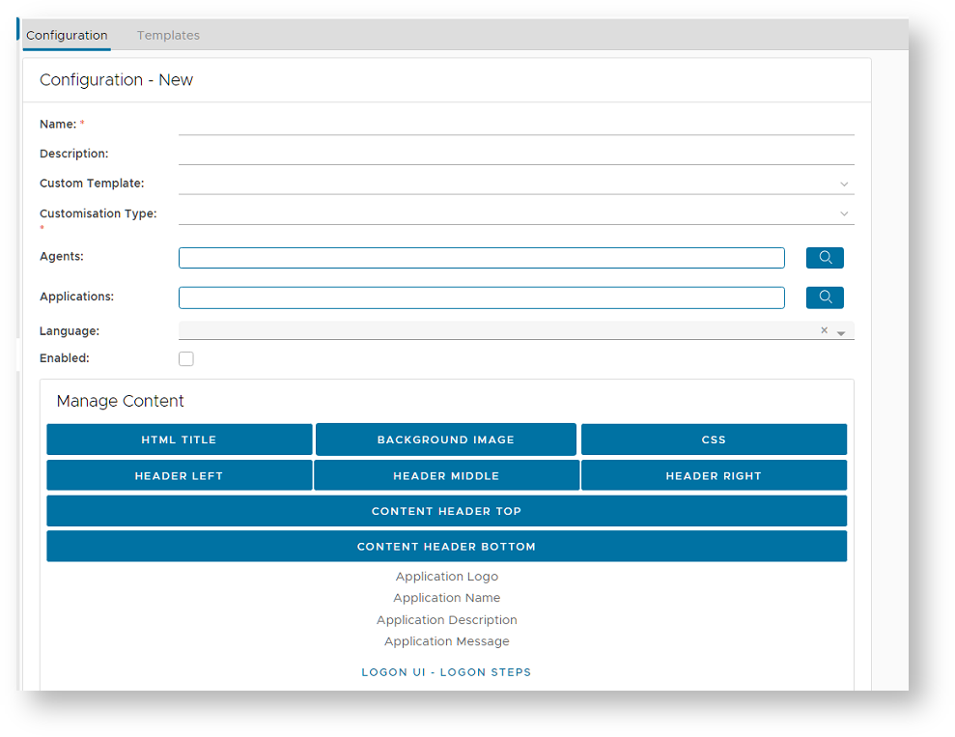The height and width of the screenshot is (737, 955).
Task: Clear the Language selection with the x icon
Action: (824, 330)
